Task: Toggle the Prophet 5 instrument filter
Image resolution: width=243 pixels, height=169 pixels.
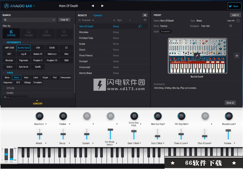Action: 38,60
